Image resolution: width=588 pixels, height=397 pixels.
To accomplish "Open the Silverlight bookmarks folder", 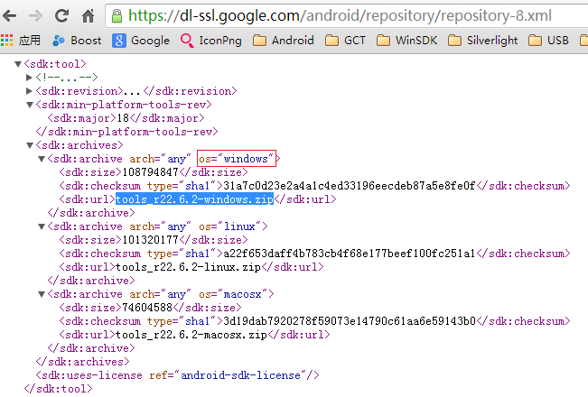I will [482, 40].
